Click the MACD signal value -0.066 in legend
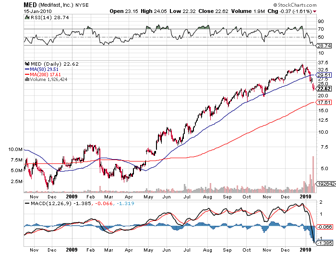 click(x=104, y=203)
